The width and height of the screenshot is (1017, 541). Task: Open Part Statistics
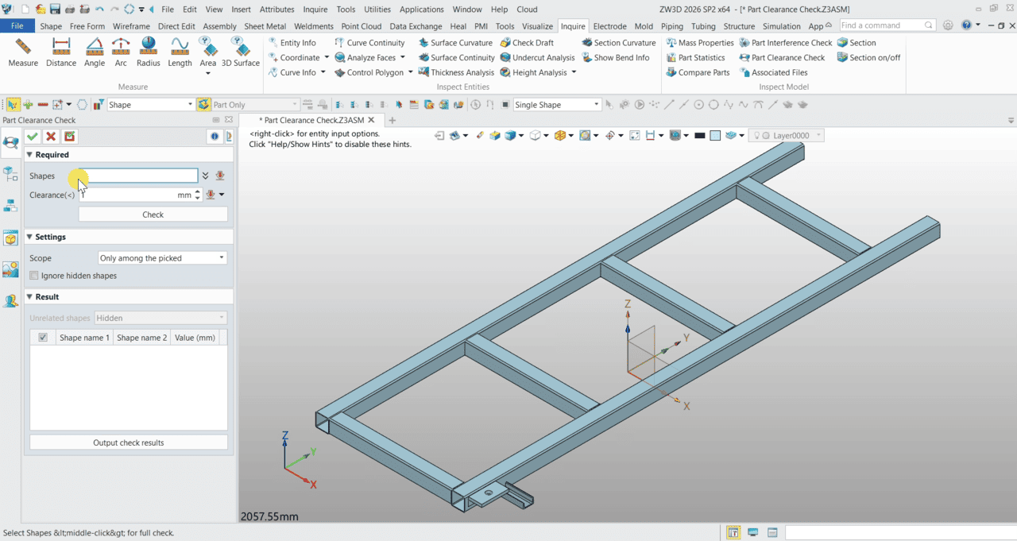tap(694, 58)
